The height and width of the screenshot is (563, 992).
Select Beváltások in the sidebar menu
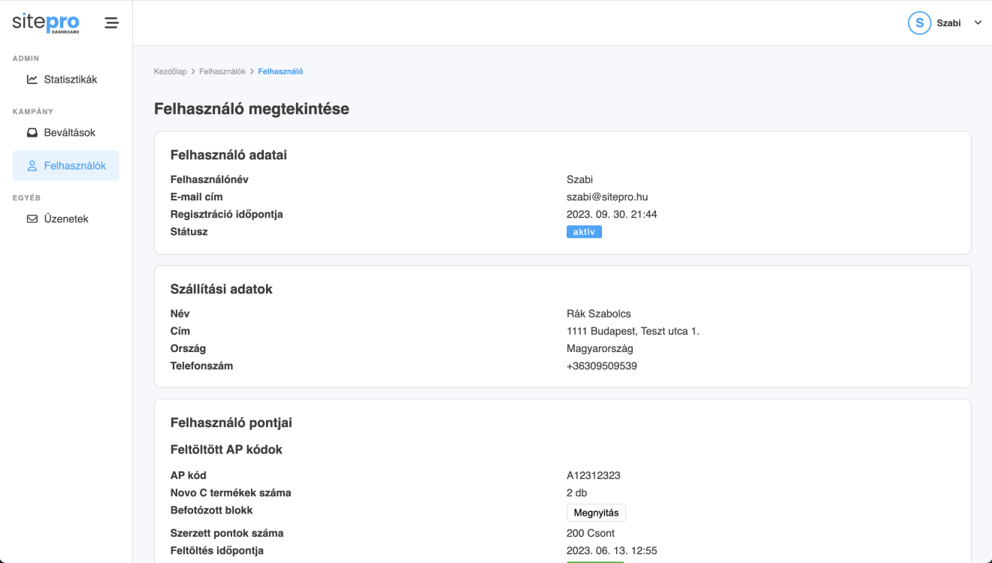click(x=70, y=133)
